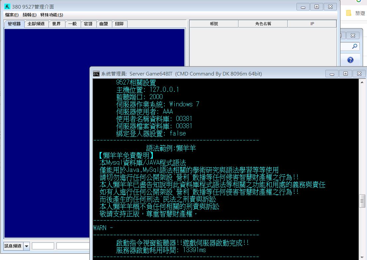Close the background explorer window
The width and height of the screenshot is (367, 260).
coord(353,35)
